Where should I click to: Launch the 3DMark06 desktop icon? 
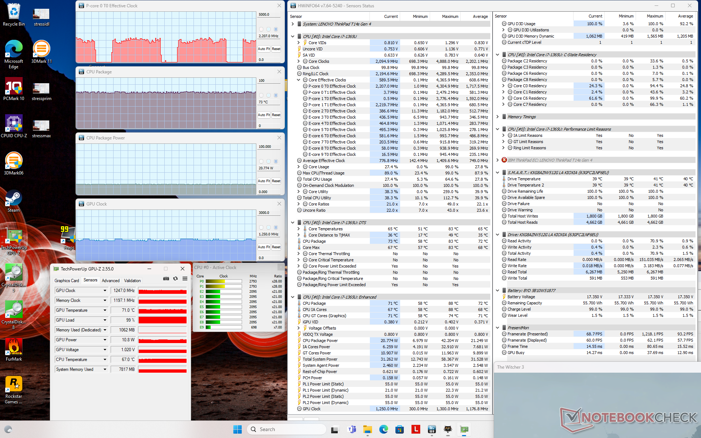pyautogui.click(x=14, y=163)
